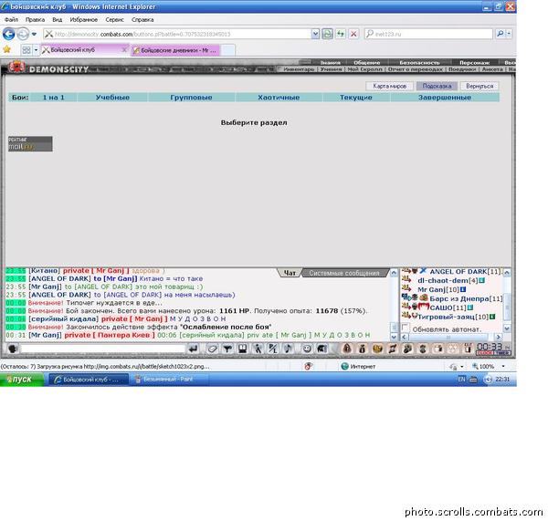Open the zoom level 100% dropdown

click(x=503, y=366)
